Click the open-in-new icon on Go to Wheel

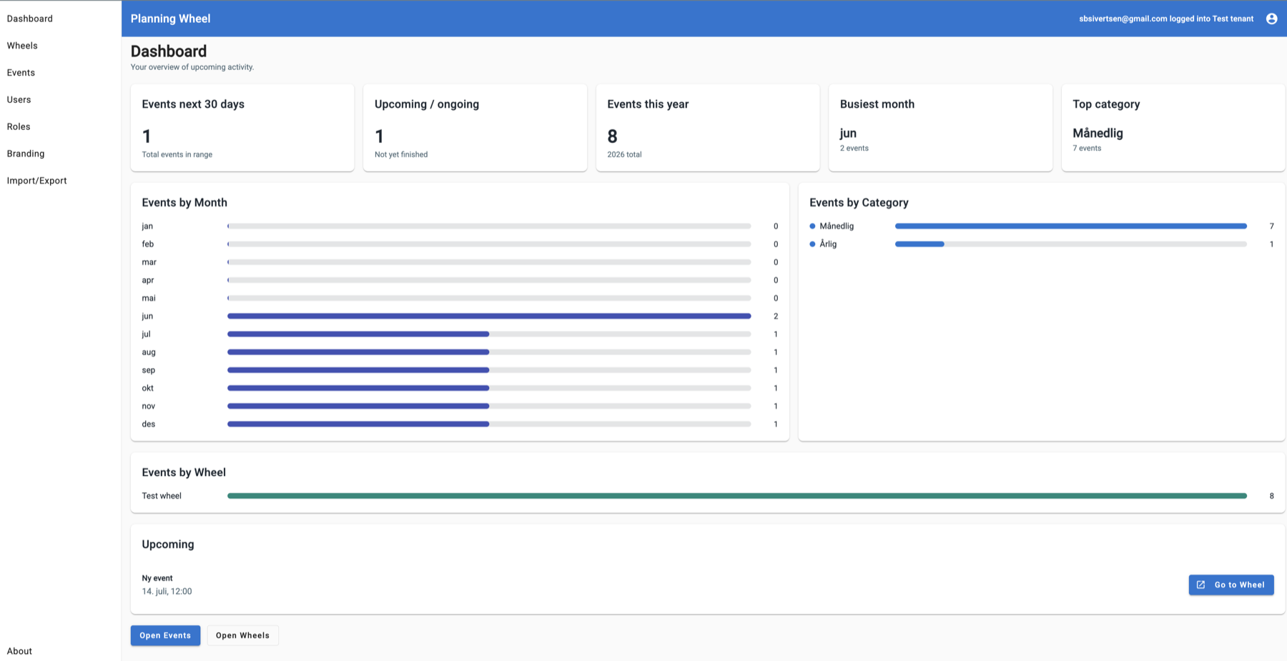click(x=1201, y=585)
